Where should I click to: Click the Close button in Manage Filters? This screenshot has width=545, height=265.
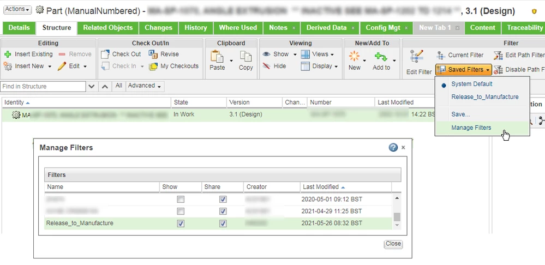[x=393, y=244]
